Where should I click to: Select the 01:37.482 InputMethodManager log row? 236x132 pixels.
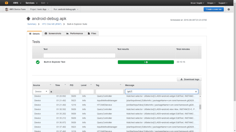pyautogui.click(x=116, y=127)
